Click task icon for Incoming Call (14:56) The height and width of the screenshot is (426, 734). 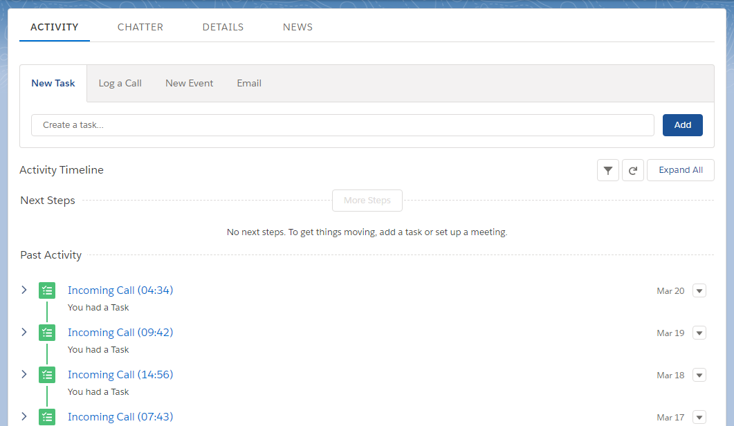[x=47, y=375]
